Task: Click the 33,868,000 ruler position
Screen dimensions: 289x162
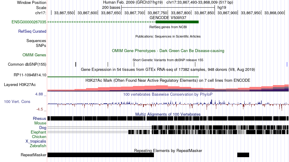Action: (x=274, y=13)
